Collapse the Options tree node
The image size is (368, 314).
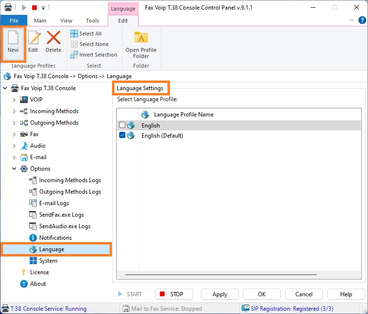(14, 169)
